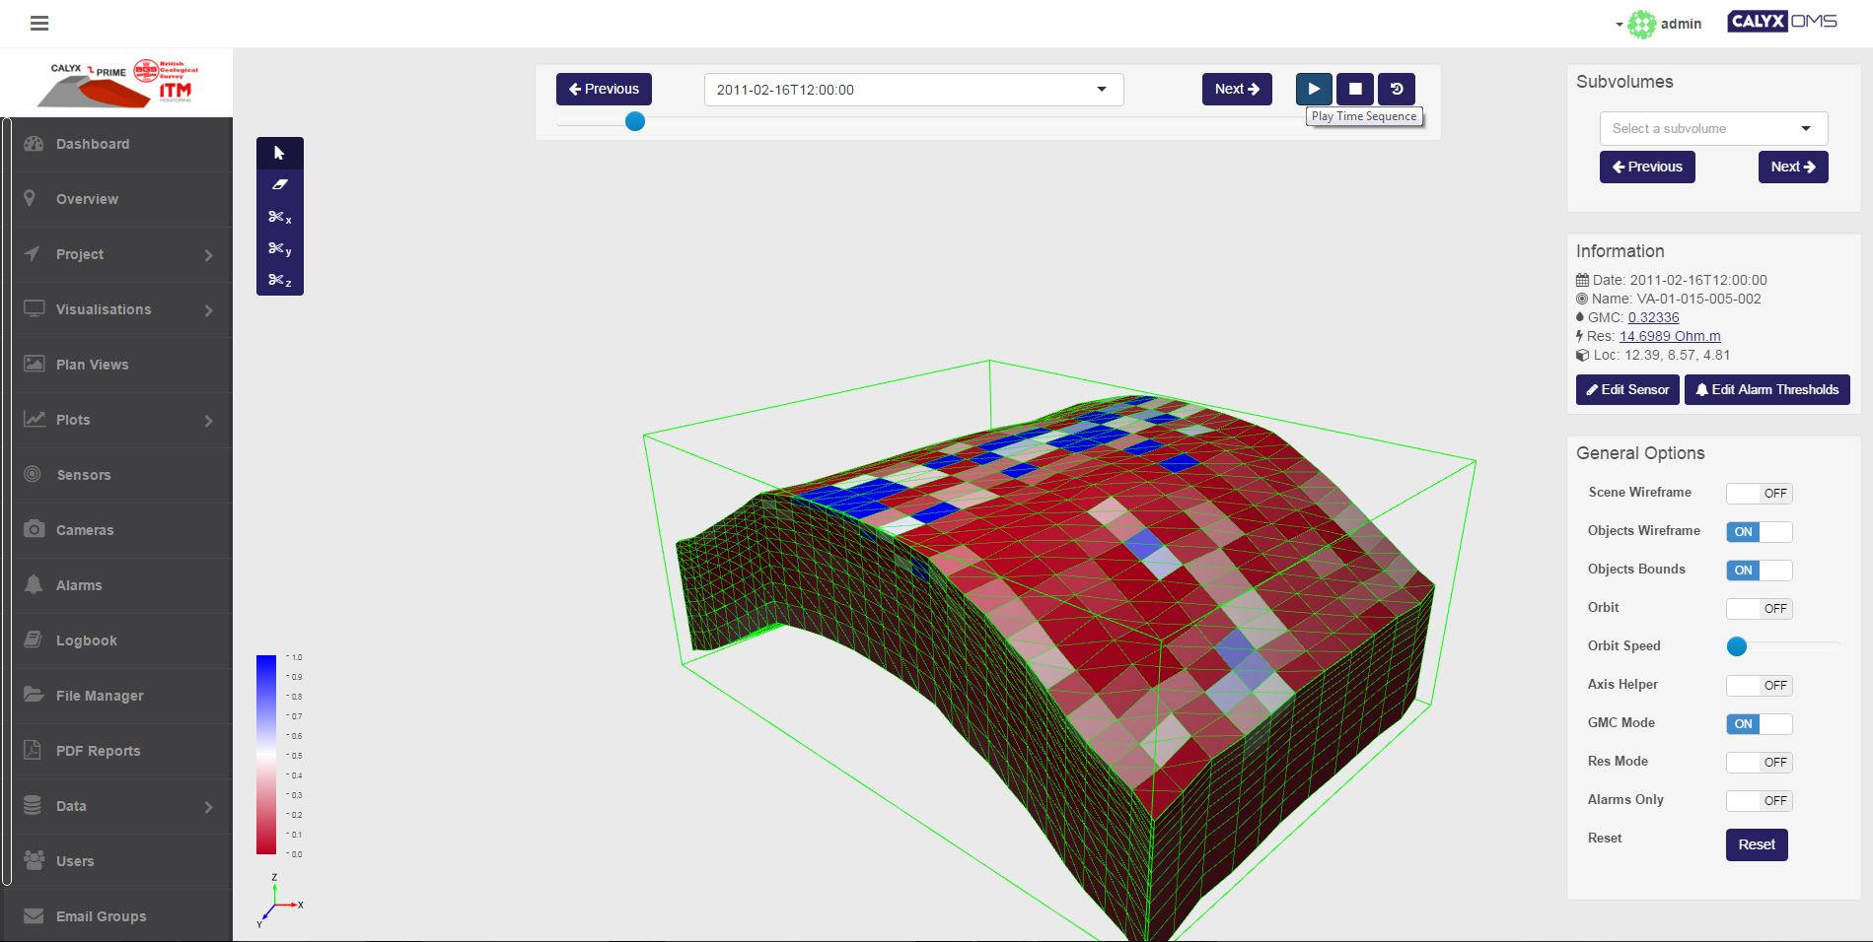Activate the X-axis cut scissors tool
This screenshot has height=942, width=1873.
(279, 217)
